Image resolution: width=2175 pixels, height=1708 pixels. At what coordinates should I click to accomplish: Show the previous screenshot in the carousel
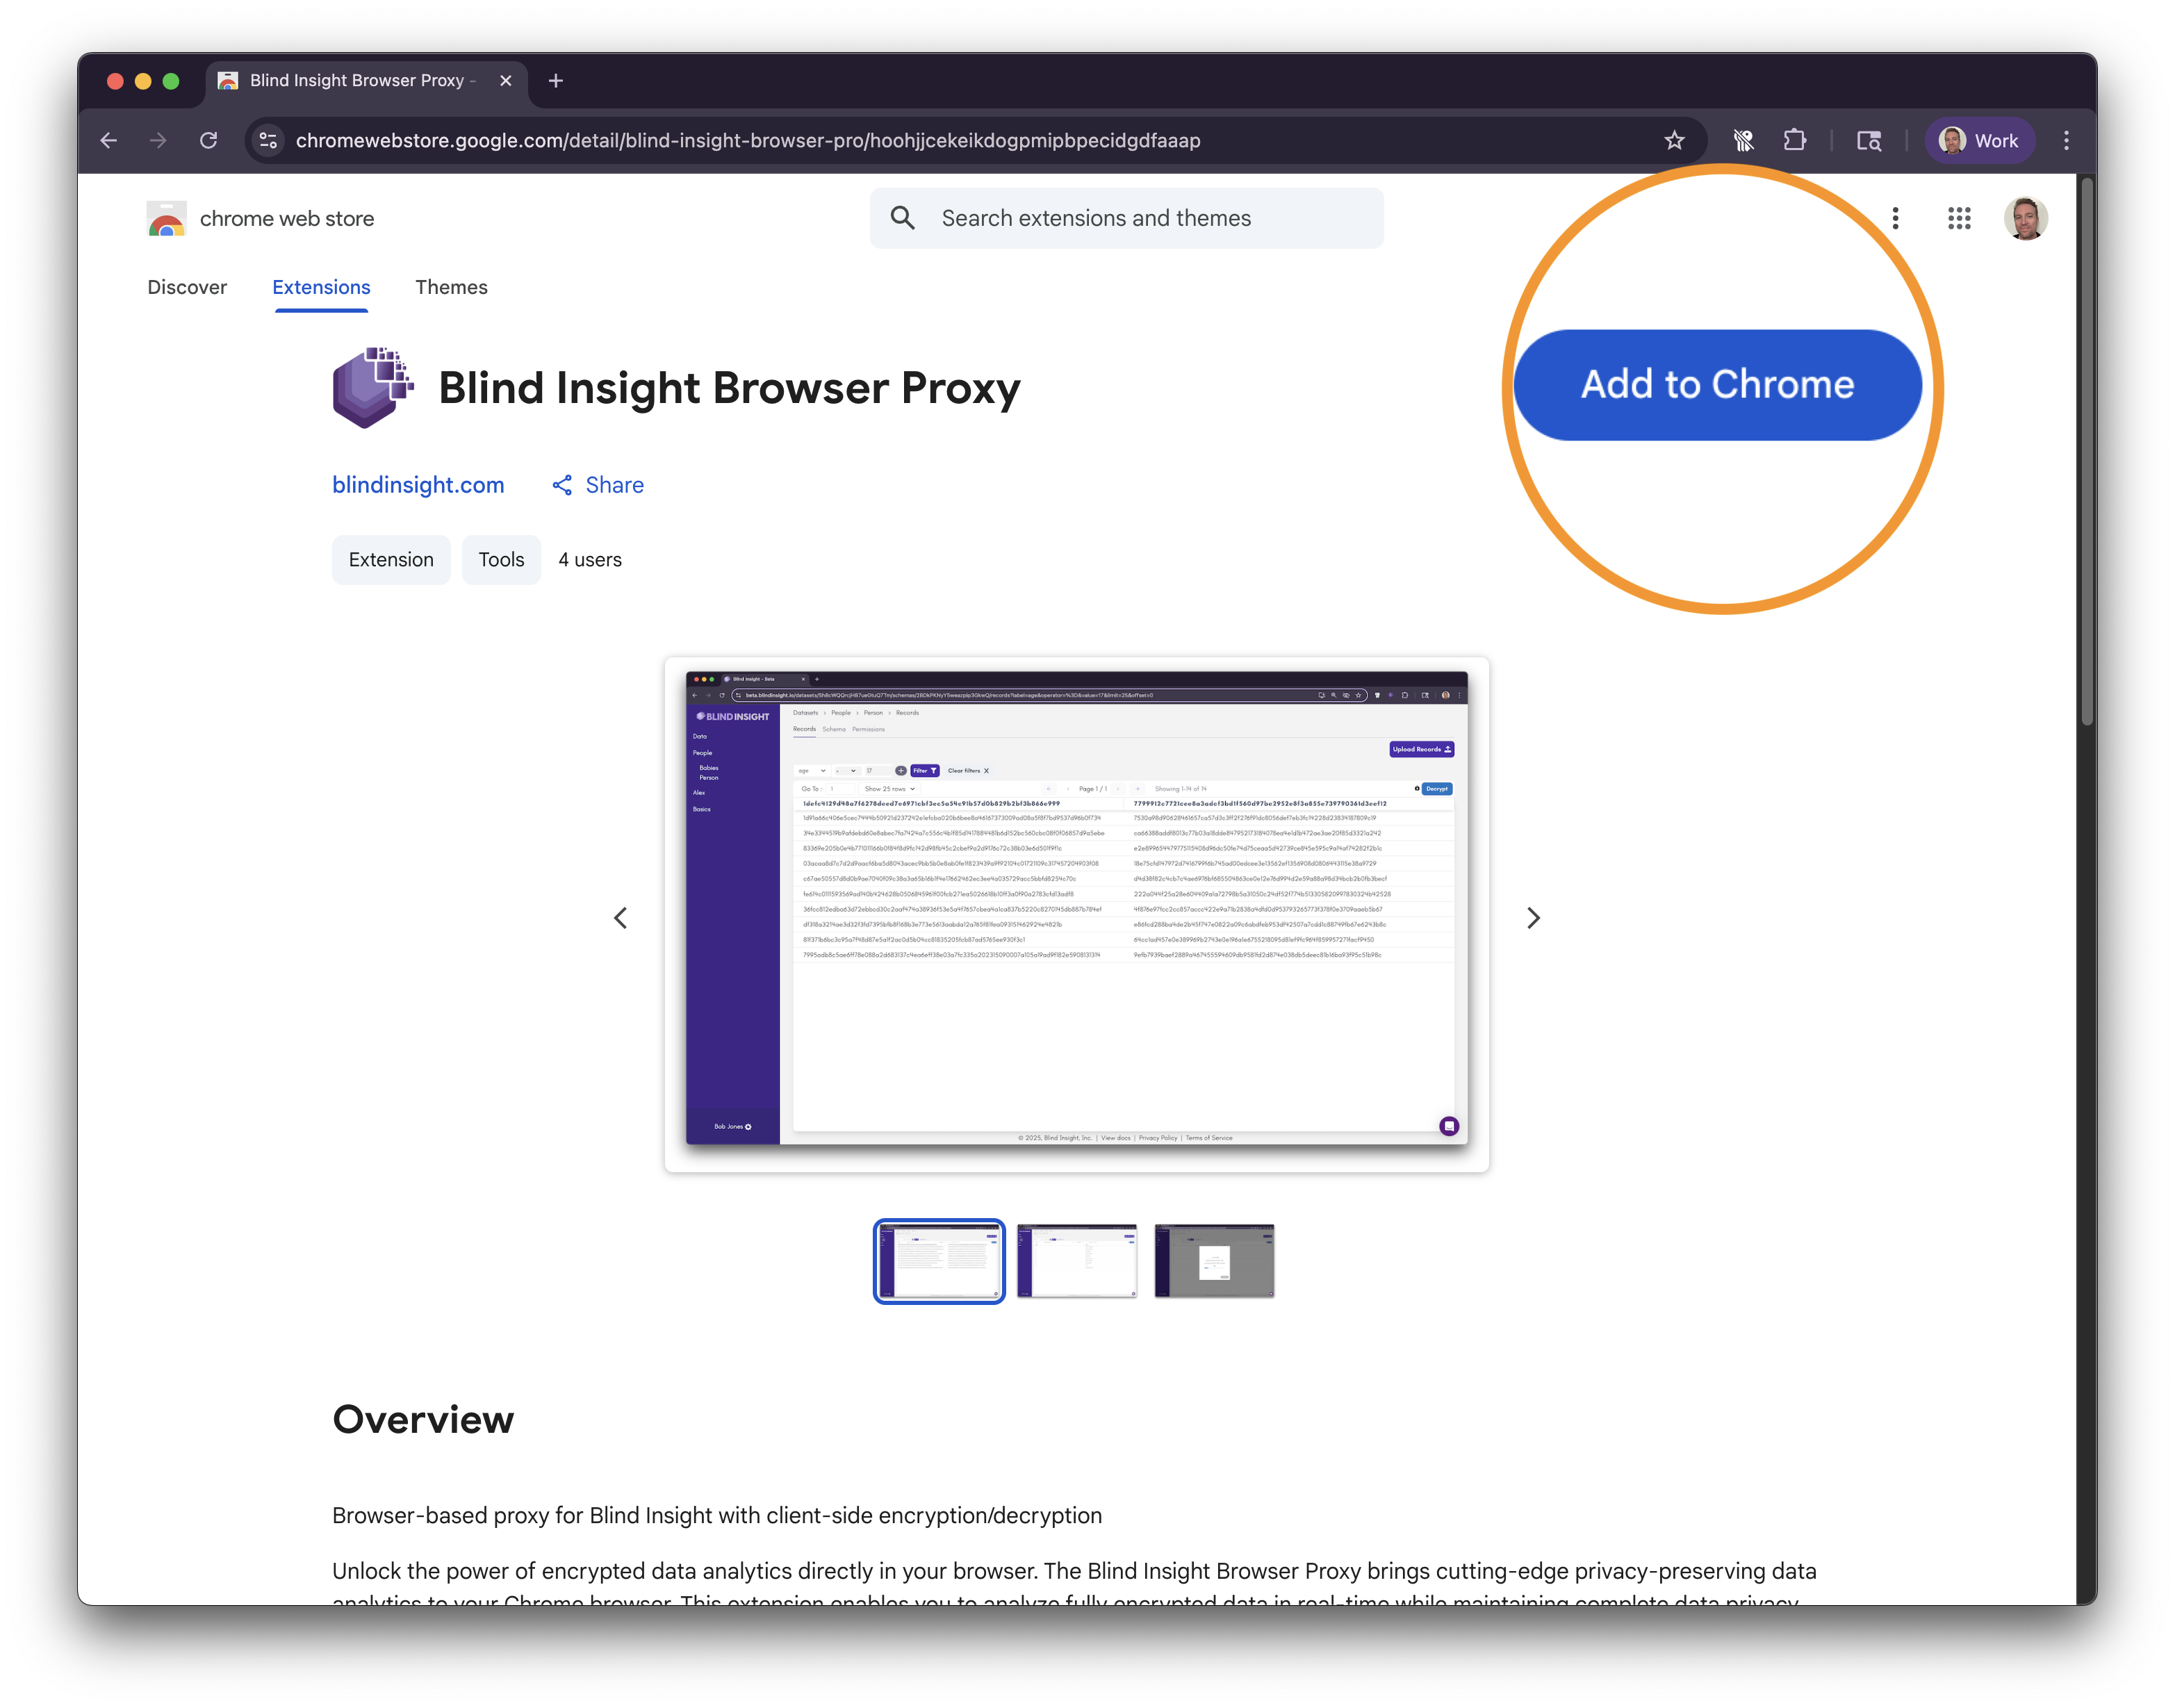click(x=620, y=918)
